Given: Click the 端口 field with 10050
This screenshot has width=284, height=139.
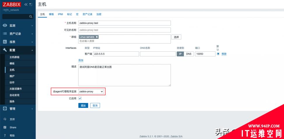Looking at the screenshot, I should pyautogui.click(x=205, y=54).
